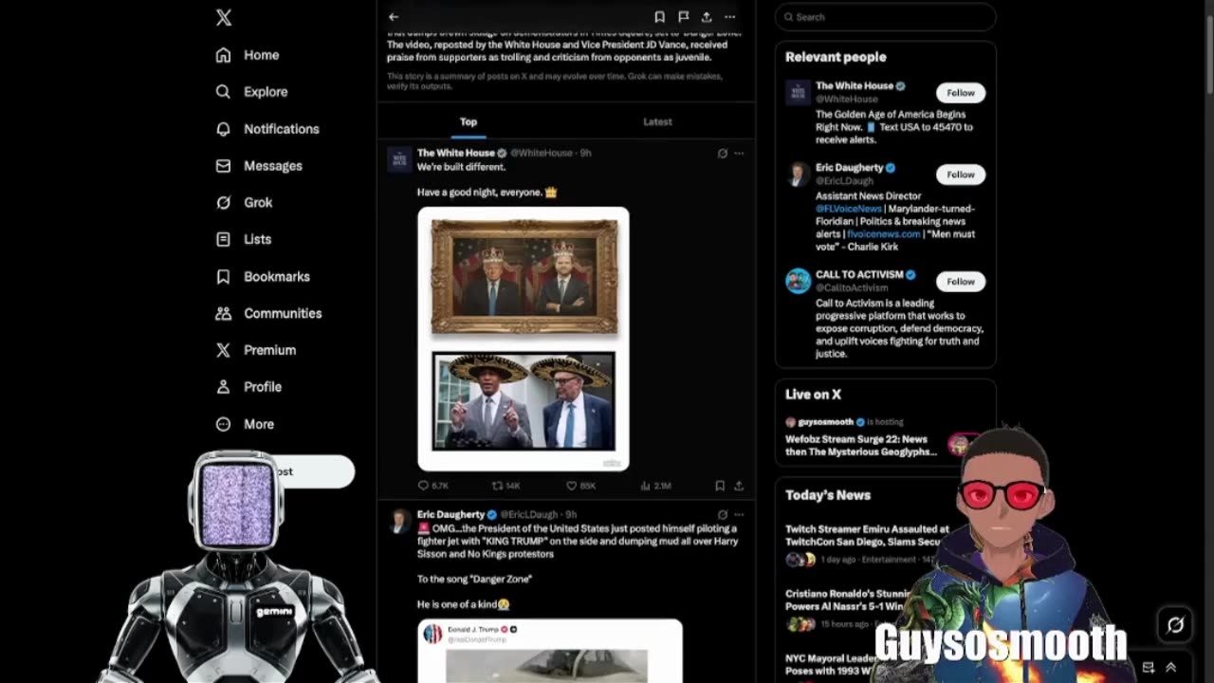
Task: Open Premium from the sidebar
Action: 256,350
